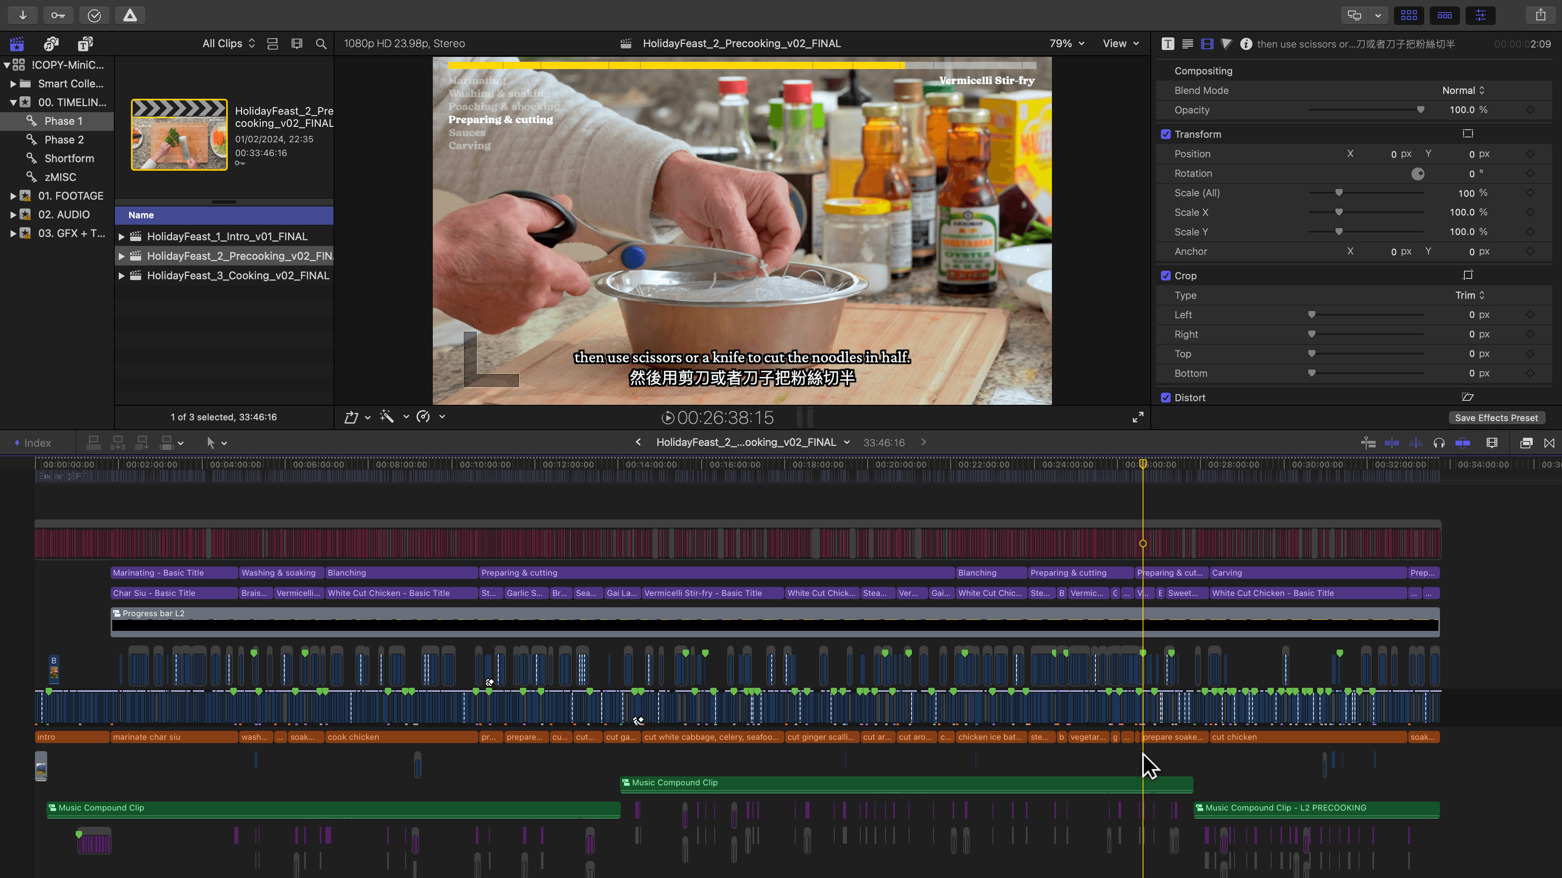1562x878 pixels.
Task: Toggle viewer full screen arrows icon
Action: pos(1138,417)
